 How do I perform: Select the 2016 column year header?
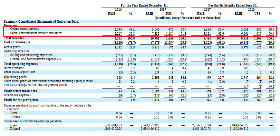coord(118,10)
